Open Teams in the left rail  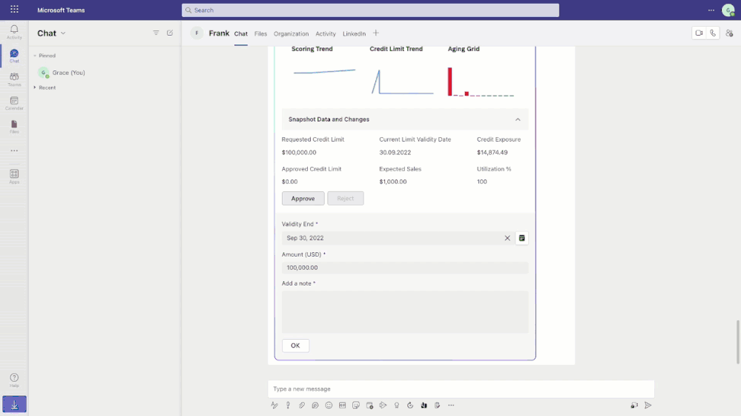coord(14,79)
